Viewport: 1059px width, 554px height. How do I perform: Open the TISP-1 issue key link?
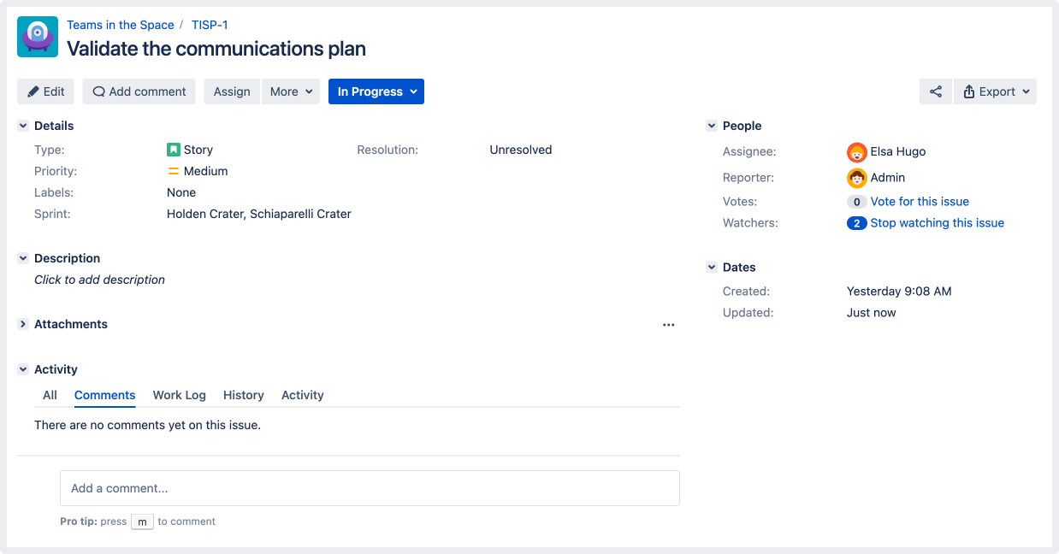click(210, 25)
